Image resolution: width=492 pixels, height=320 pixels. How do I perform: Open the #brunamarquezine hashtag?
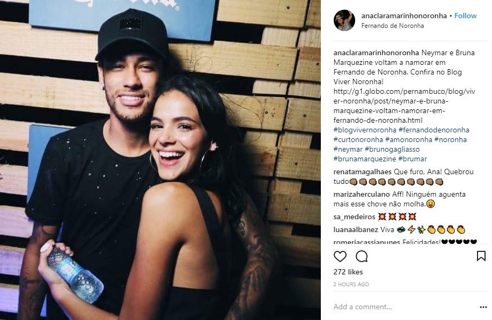(365, 159)
